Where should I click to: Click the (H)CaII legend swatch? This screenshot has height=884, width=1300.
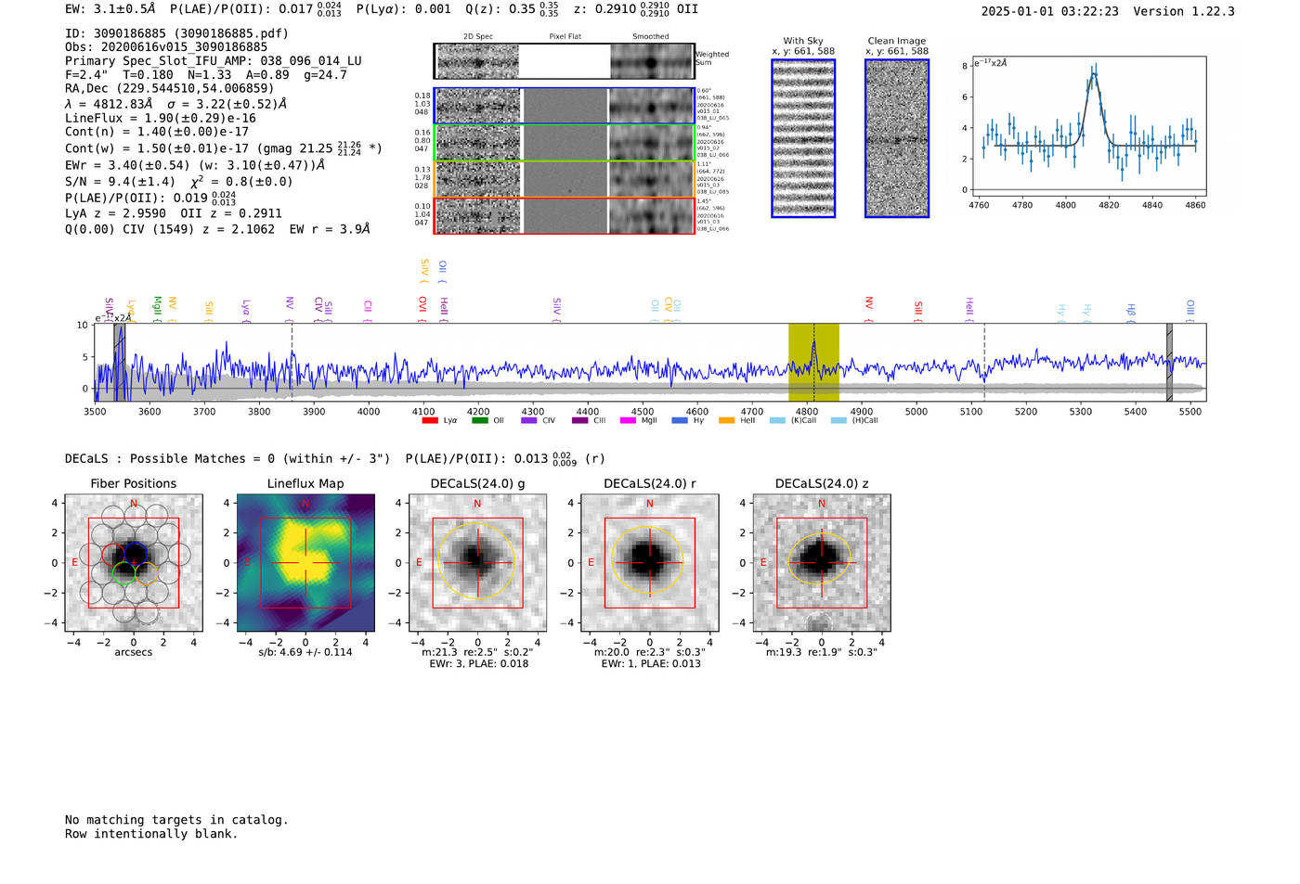(x=838, y=420)
